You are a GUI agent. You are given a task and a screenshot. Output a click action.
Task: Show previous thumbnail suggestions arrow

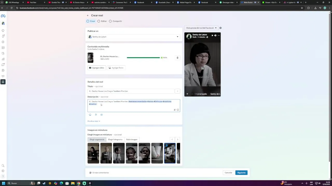pos(172,139)
